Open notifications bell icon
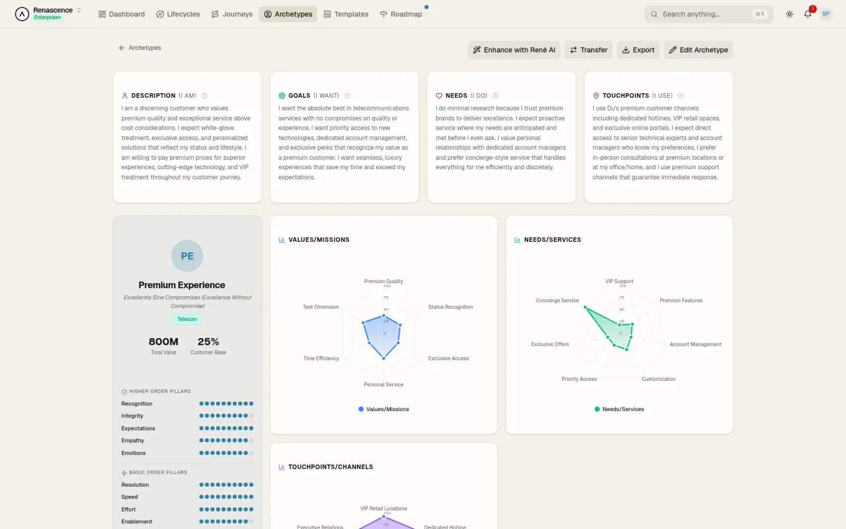The height and width of the screenshot is (529, 846). tap(807, 14)
